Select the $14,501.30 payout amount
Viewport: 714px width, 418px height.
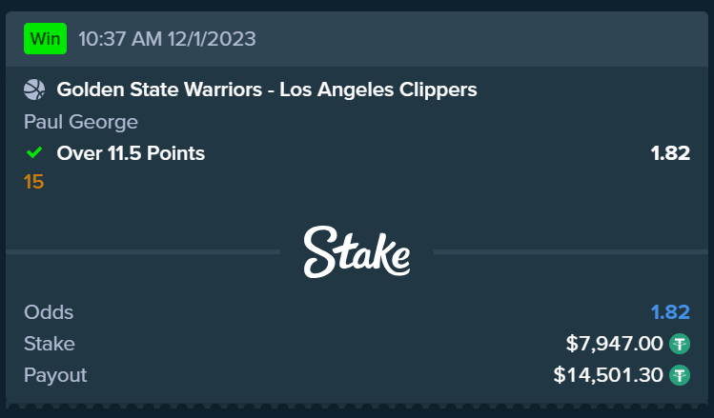pos(607,374)
